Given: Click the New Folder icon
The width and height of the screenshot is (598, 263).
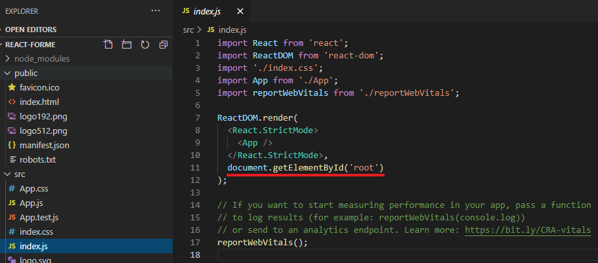Looking at the screenshot, I should tap(126, 45).
